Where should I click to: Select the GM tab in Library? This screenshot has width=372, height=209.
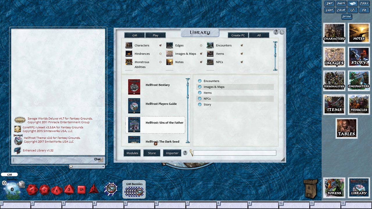[x=134, y=35]
